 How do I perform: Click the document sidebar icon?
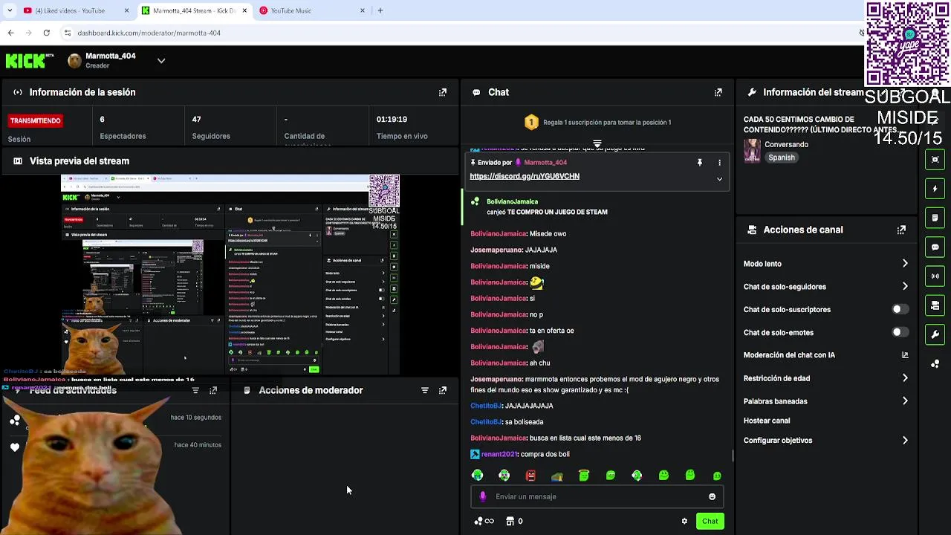coord(935,218)
